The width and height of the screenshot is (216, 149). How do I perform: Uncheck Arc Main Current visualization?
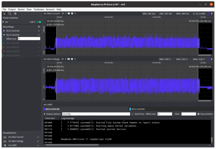point(38,137)
